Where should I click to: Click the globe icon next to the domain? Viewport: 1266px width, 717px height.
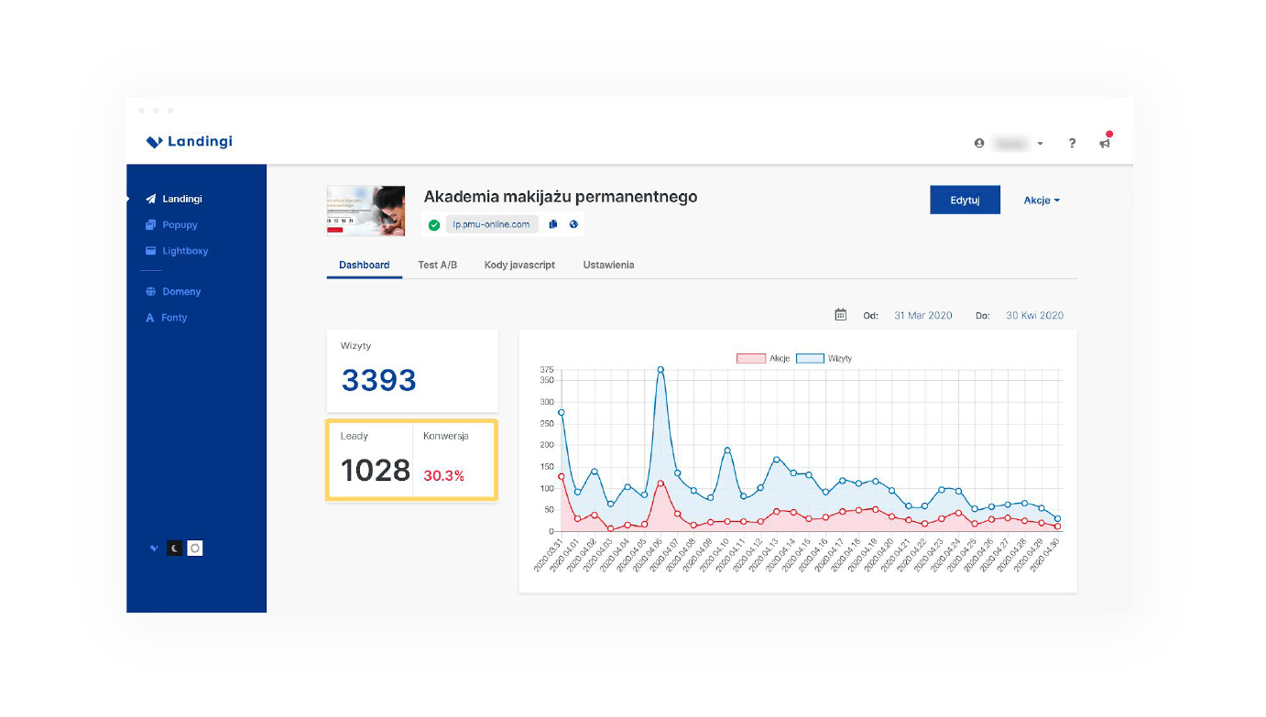573,224
